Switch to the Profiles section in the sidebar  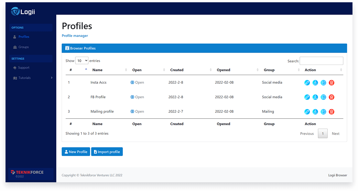click(x=24, y=37)
